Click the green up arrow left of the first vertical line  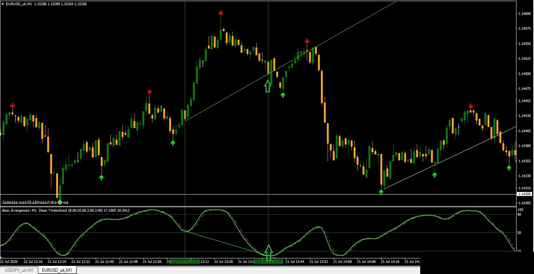coord(173,143)
